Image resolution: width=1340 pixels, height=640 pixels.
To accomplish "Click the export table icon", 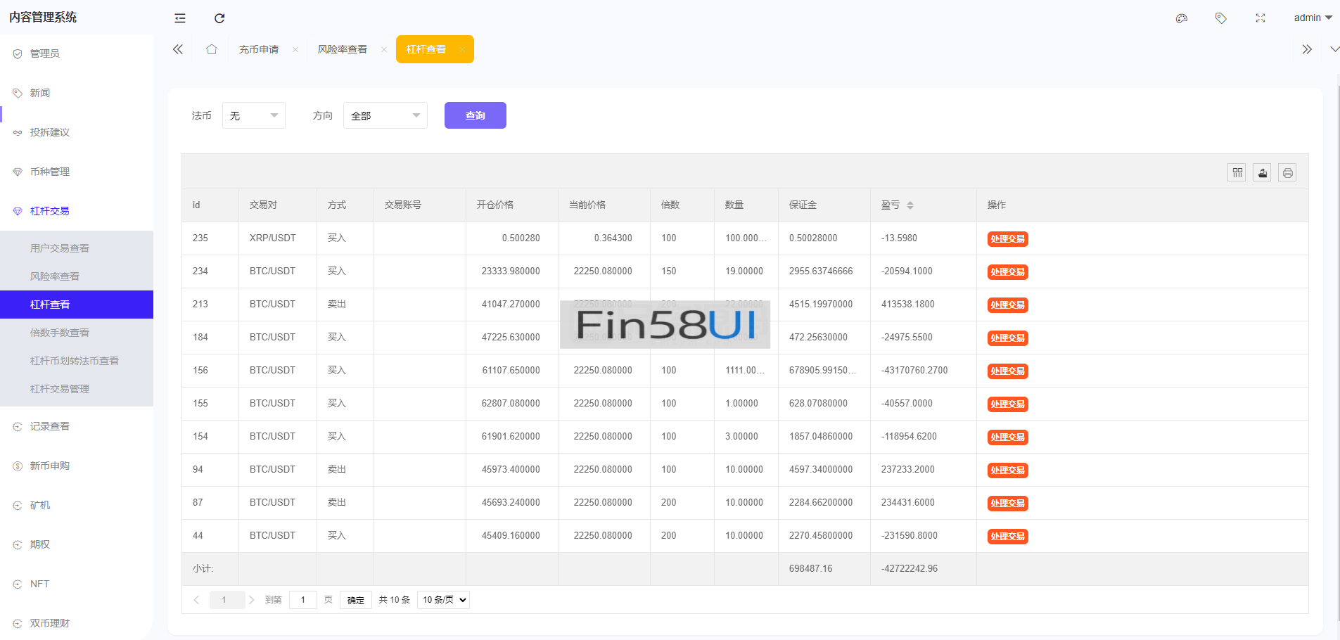I will (x=1262, y=173).
